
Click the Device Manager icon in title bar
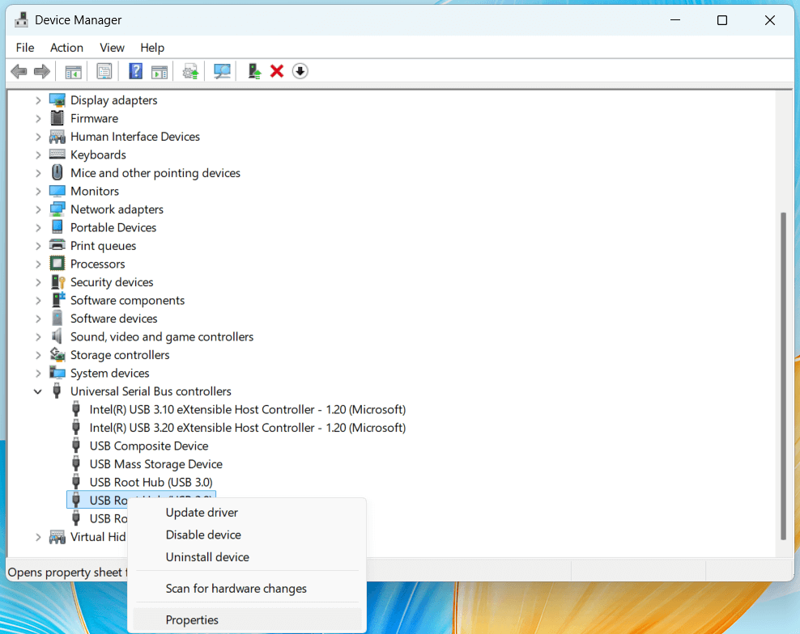[20, 19]
